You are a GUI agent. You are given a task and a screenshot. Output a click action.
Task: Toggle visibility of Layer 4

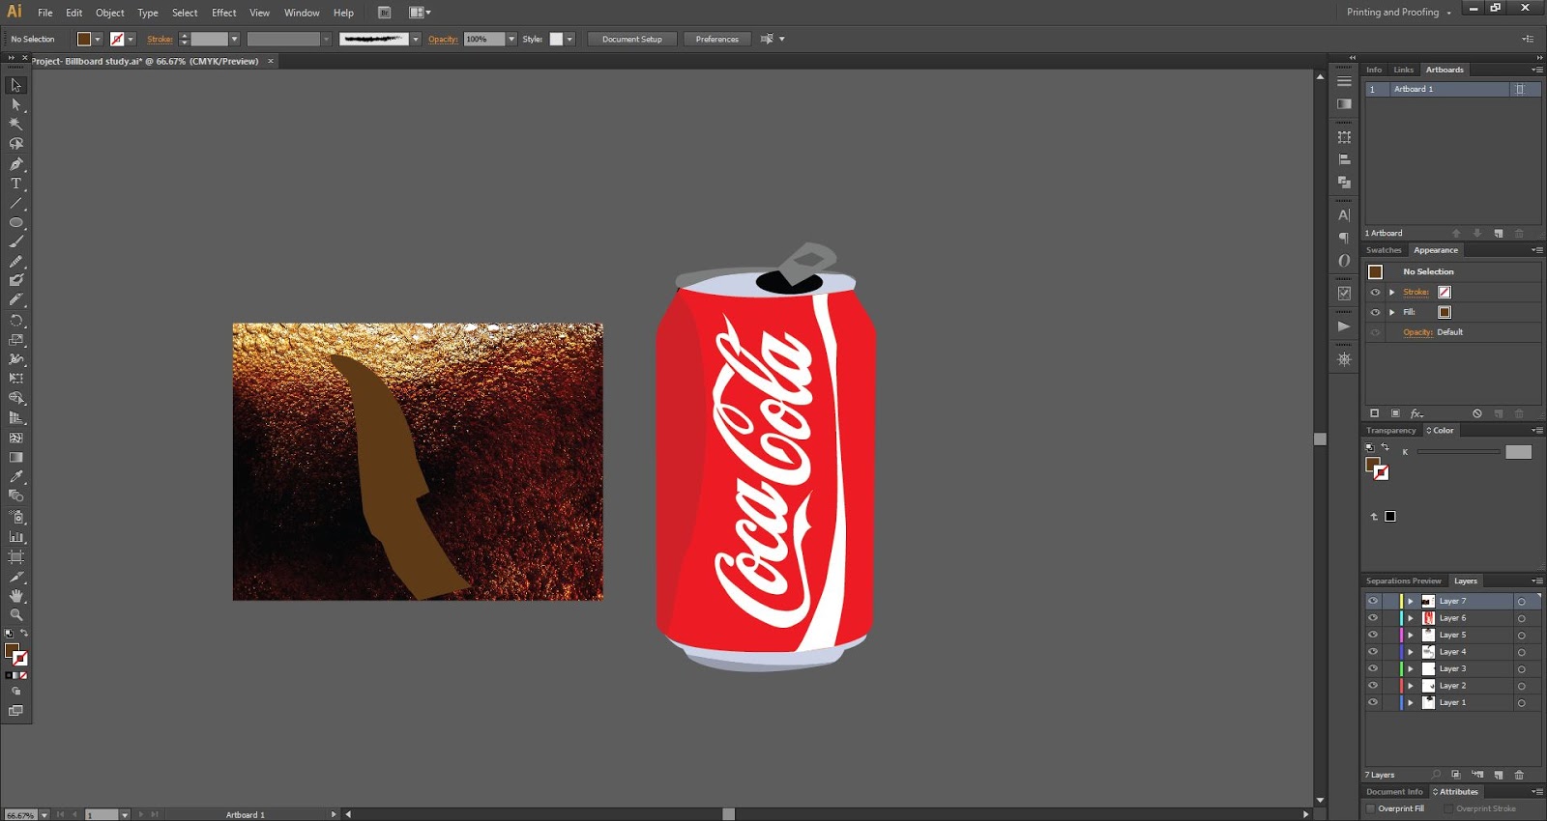(x=1373, y=652)
